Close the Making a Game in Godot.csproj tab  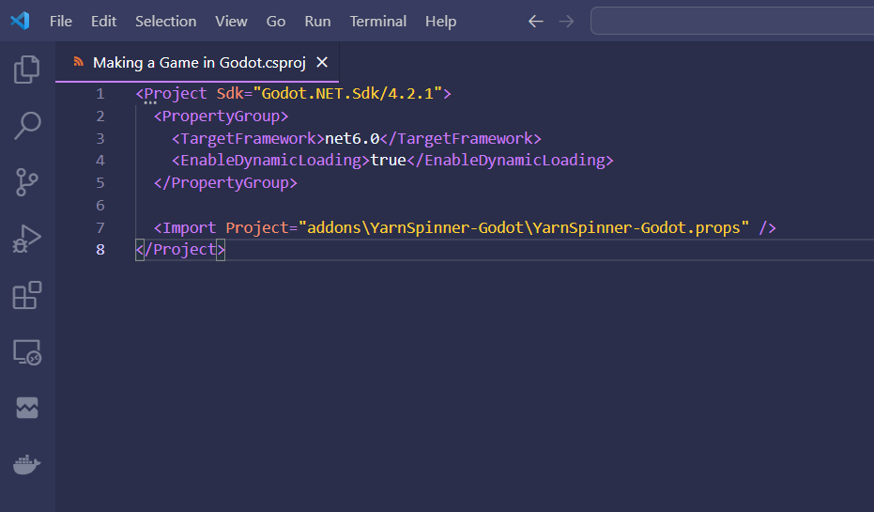point(322,63)
